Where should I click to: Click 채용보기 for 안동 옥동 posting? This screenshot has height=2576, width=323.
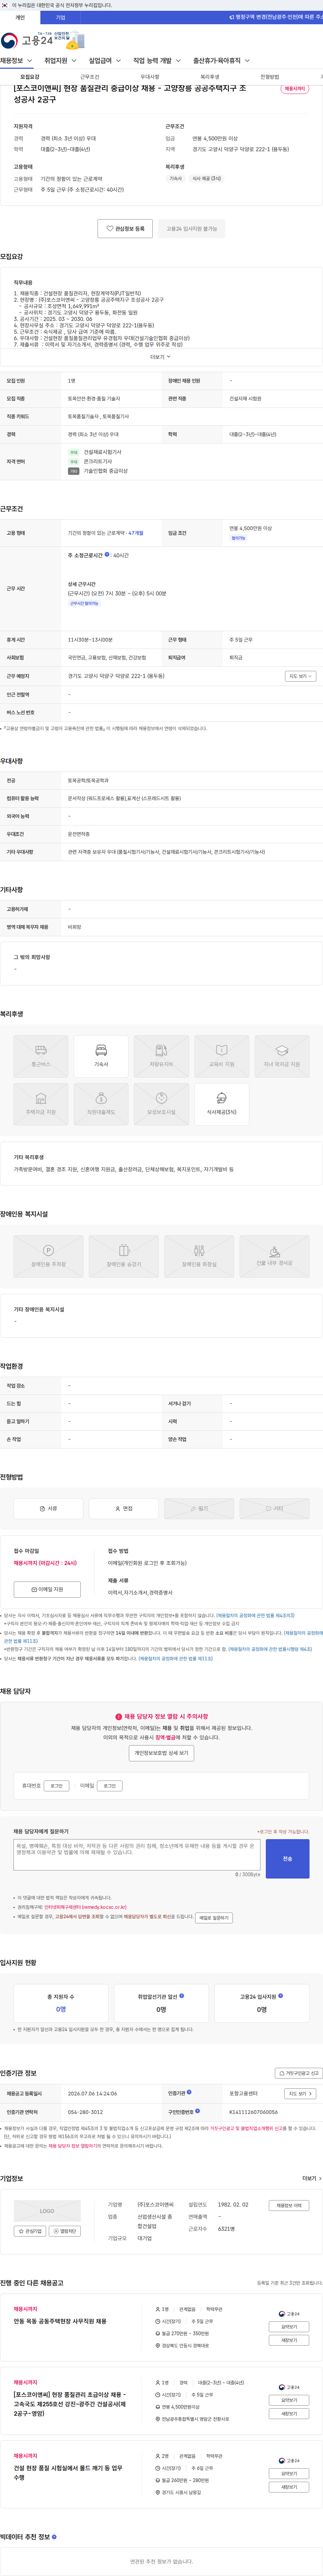click(x=289, y=2340)
